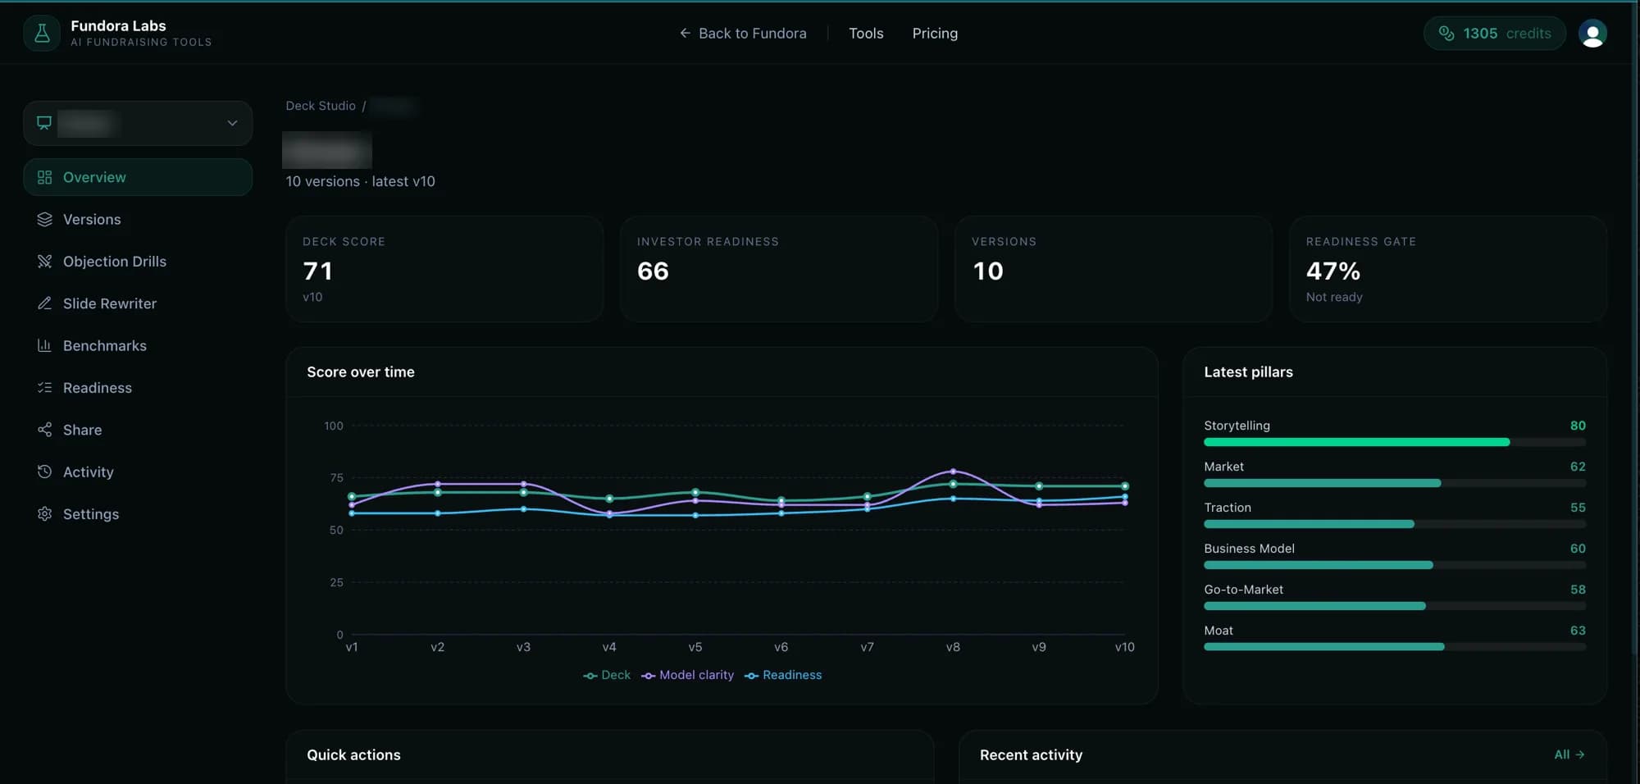Click the Quick actions heading

point(353,755)
